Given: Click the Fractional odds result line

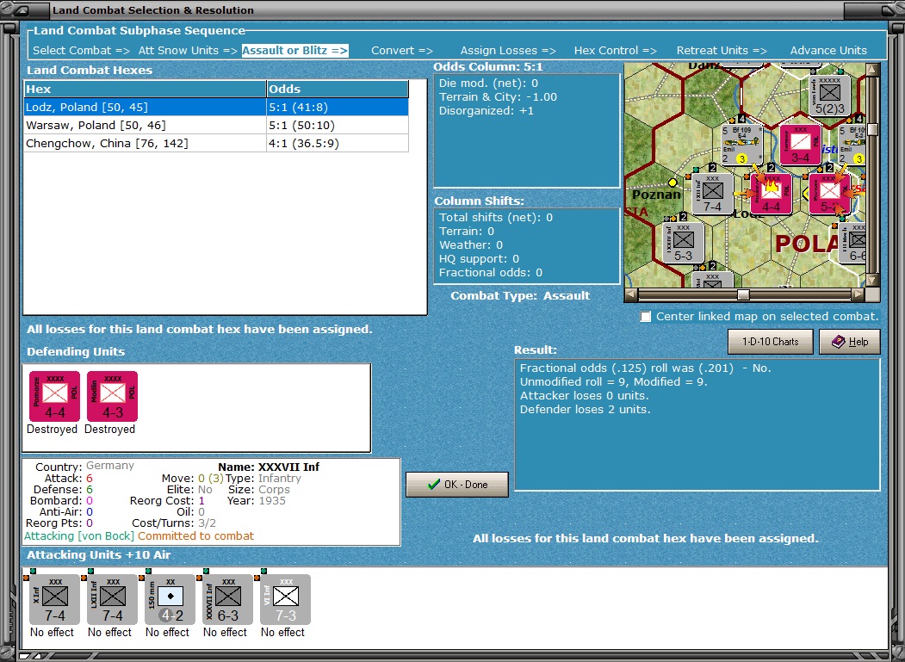Looking at the screenshot, I should (x=645, y=368).
